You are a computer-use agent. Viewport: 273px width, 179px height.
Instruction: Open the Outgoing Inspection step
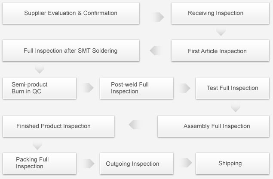tap(137, 164)
